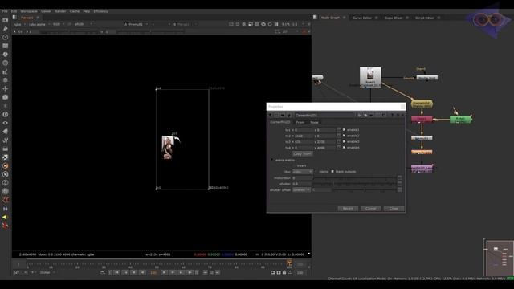Open the shutter offset dropdown
This screenshot has width=514, height=289.
pyautogui.click(x=301, y=189)
